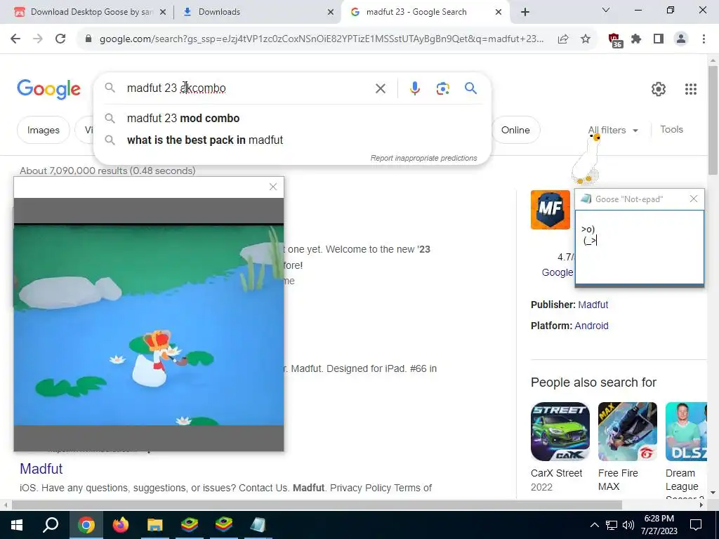Click the address bar URL
The height and width of the screenshot is (539, 719).
coord(321,39)
